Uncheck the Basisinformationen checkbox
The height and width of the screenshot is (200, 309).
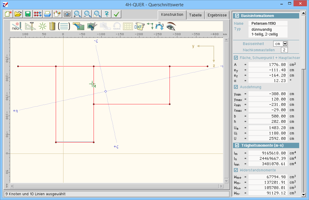(237, 16)
